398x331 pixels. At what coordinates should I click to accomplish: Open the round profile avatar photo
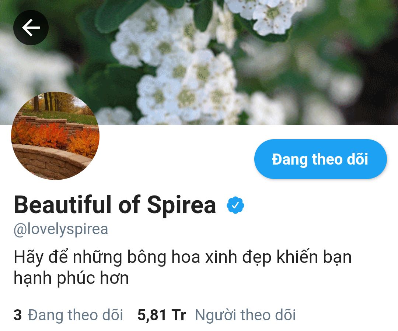(x=55, y=136)
